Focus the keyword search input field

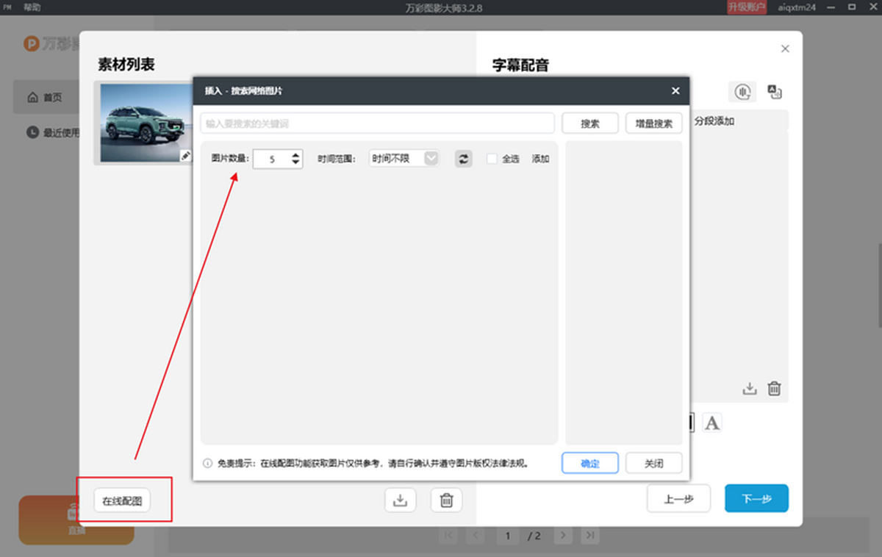378,123
